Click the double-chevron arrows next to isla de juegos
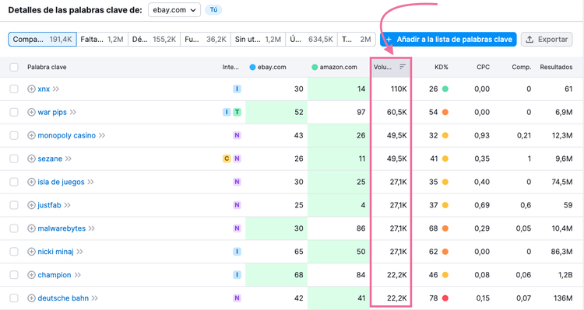 (x=90, y=182)
